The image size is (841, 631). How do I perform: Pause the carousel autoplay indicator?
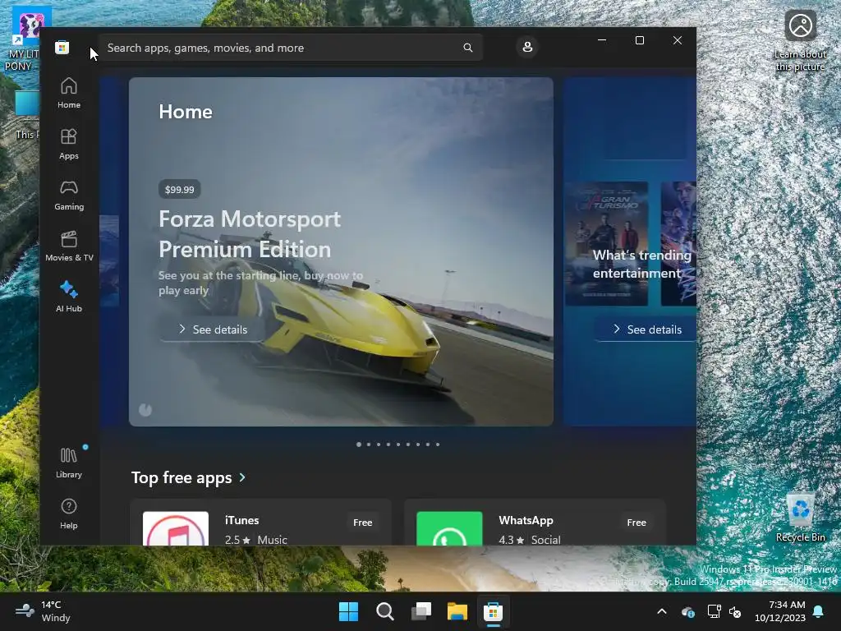point(145,410)
